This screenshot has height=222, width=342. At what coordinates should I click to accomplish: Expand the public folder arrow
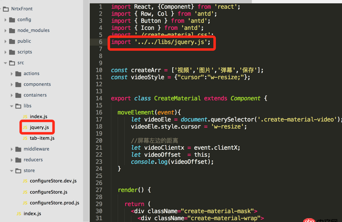[6, 41]
